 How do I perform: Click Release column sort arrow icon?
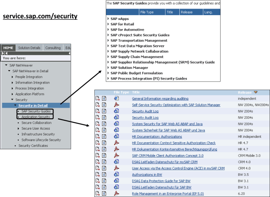256,92
